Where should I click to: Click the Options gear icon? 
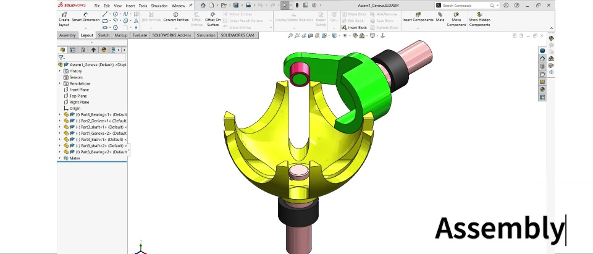coord(314,6)
